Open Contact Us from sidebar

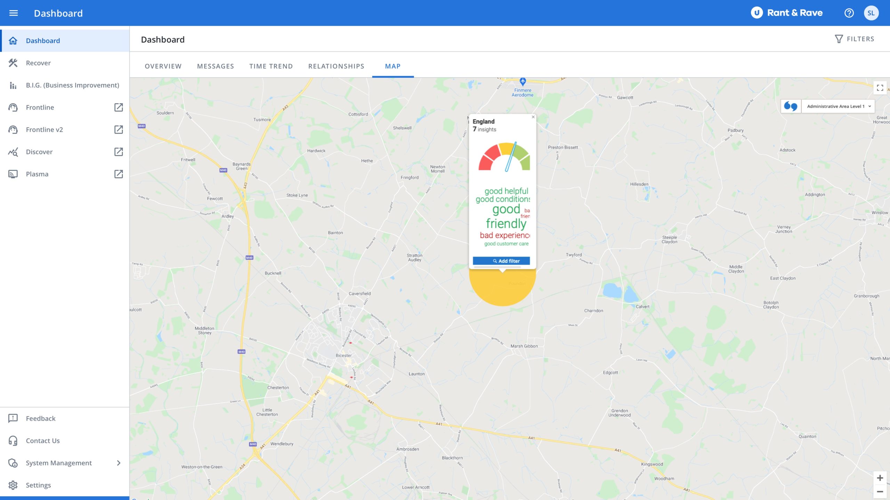pyautogui.click(x=65, y=441)
